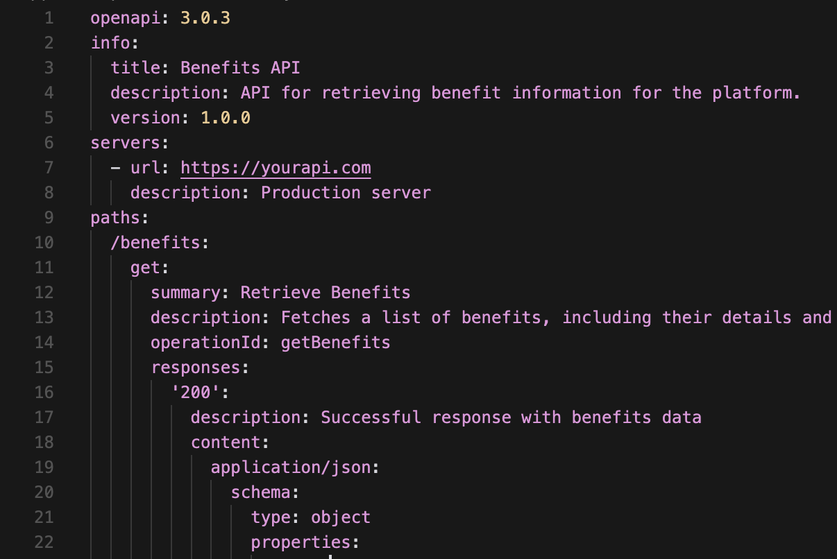837x559 pixels.
Task: Click 'Retrieve Benefits' summary value
Action: [325, 293]
